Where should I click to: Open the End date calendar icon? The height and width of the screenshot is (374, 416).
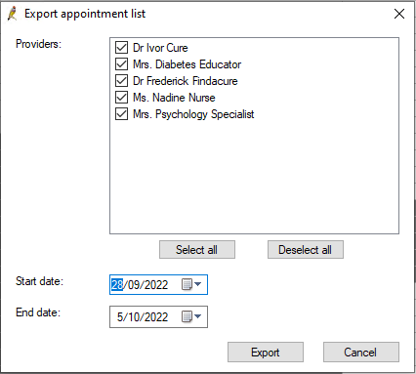coord(187,316)
